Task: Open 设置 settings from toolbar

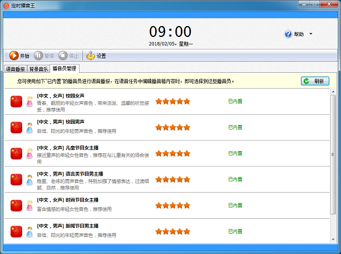Action: pos(96,56)
